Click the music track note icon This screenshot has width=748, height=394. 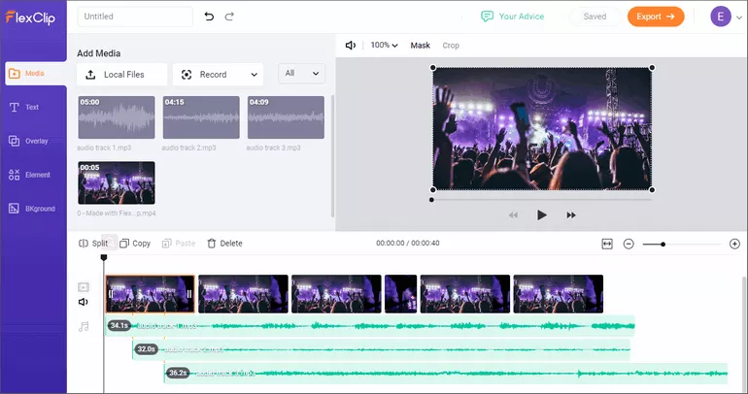[x=84, y=326]
